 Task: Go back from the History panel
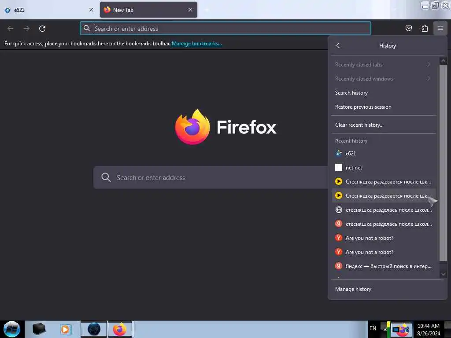coord(338,45)
